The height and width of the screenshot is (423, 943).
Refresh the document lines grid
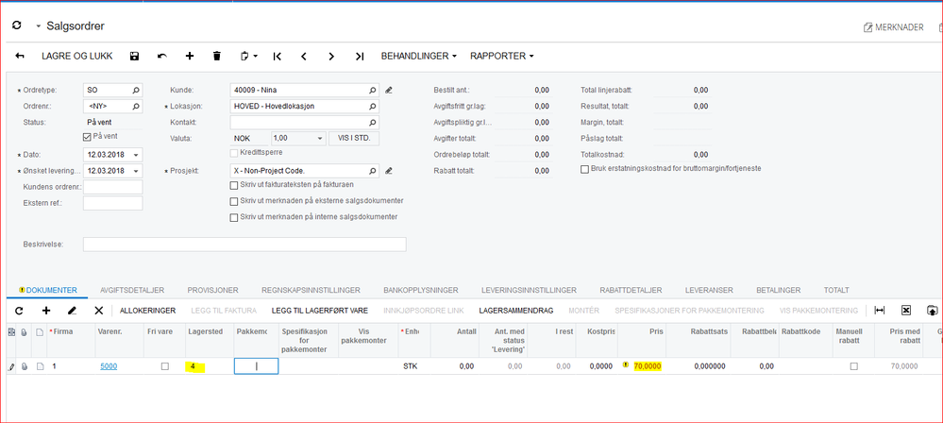tap(19, 311)
